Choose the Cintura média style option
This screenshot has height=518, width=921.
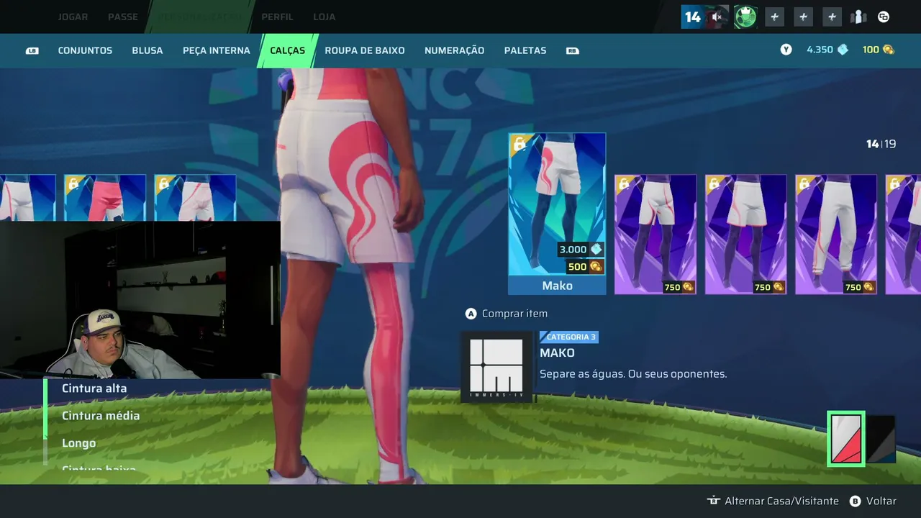click(x=101, y=416)
